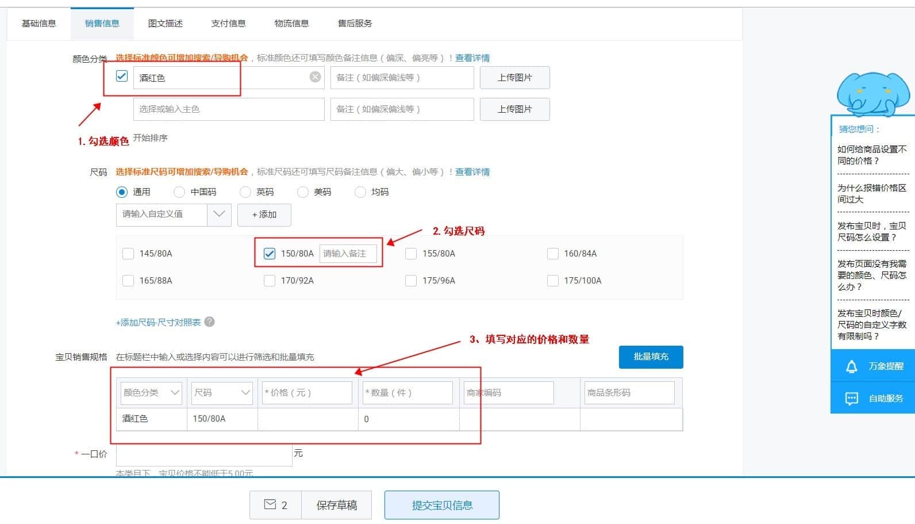The height and width of the screenshot is (524, 915).
Task: Click the price cell for 酒红色 150/80A row
Action: click(x=308, y=419)
